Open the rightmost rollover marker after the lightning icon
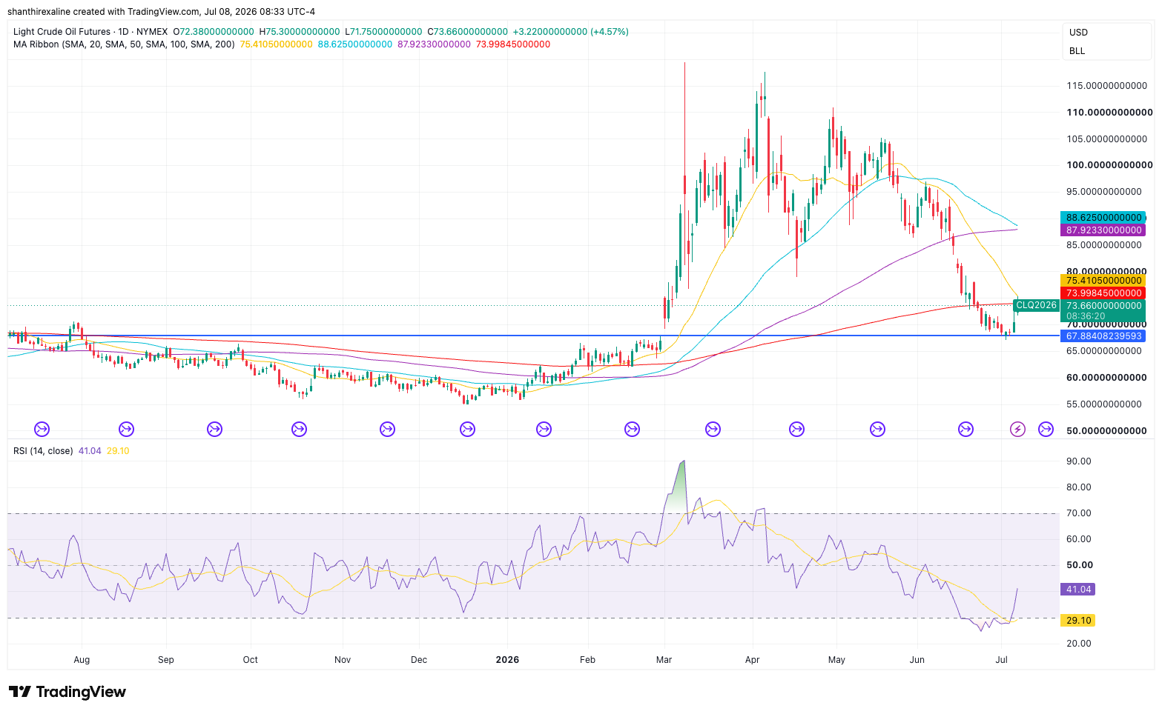 coord(1046,429)
